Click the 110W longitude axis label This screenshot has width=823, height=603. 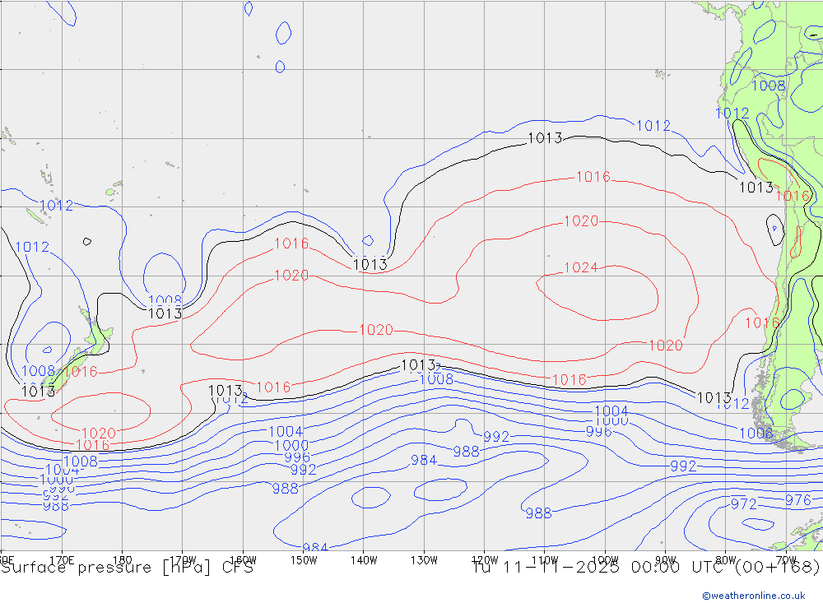coord(545,560)
